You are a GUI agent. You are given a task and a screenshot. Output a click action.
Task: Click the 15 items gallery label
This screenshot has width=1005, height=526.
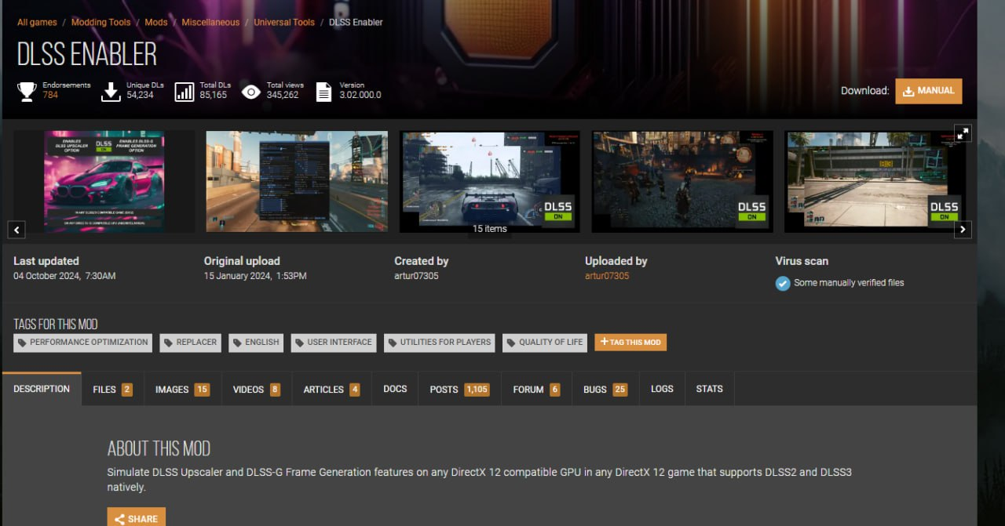(490, 229)
